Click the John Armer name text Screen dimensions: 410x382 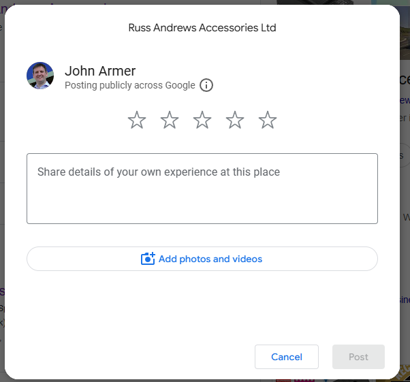[100, 71]
